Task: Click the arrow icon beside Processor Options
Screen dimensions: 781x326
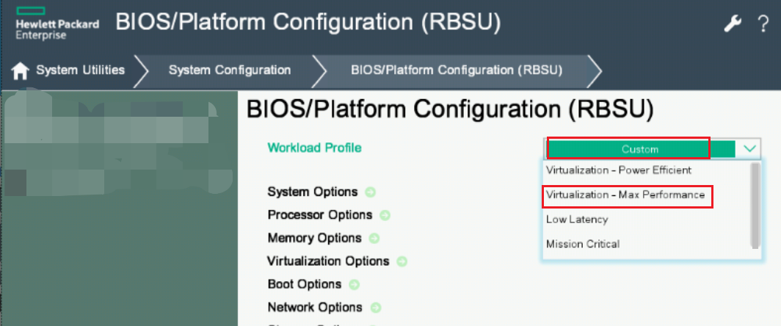Action: coord(385,216)
